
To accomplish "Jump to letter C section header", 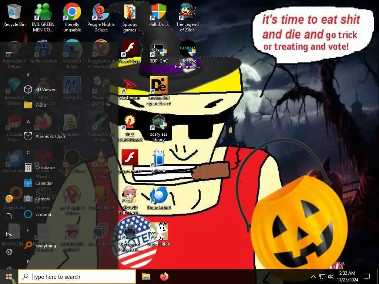I will pos(28,153).
